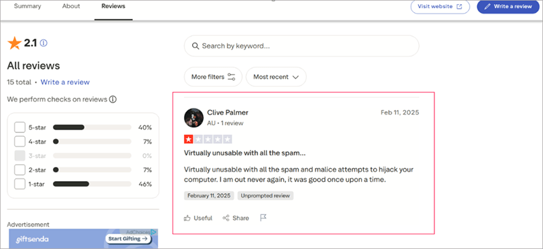Select the Reviews tab
543x249 pixels.
(x=113, y=6)
